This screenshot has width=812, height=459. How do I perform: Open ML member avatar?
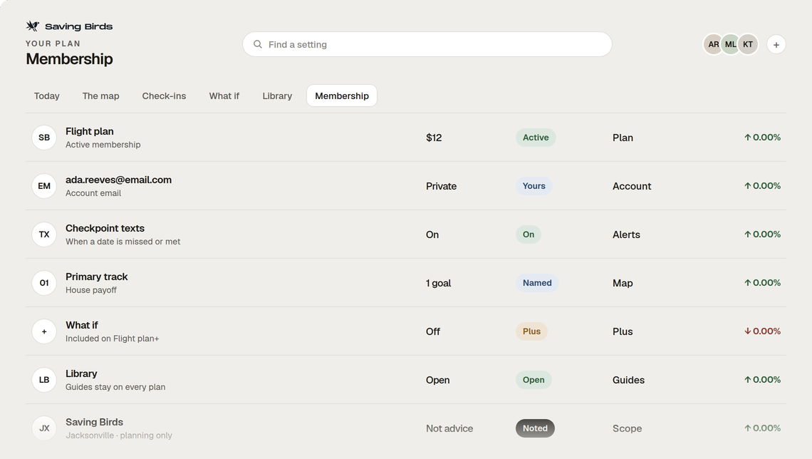pos(730,45)
